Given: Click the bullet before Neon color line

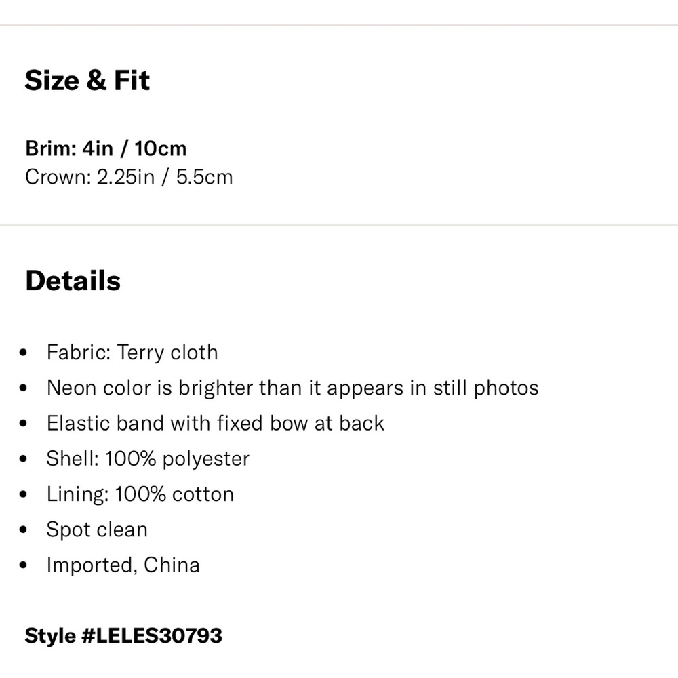Looking at the screenshot, I should click(24, 388).
